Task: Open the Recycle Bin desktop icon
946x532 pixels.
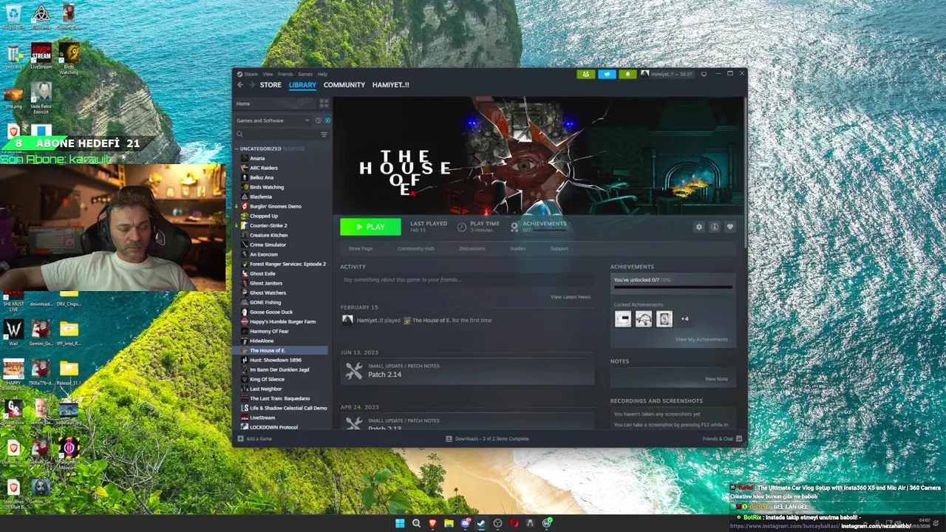Action: [x=13, y=16]
